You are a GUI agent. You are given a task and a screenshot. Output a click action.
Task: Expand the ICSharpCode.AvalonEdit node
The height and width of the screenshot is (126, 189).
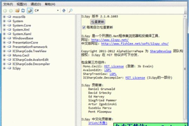pyautogui.click(x=4, y=60)
